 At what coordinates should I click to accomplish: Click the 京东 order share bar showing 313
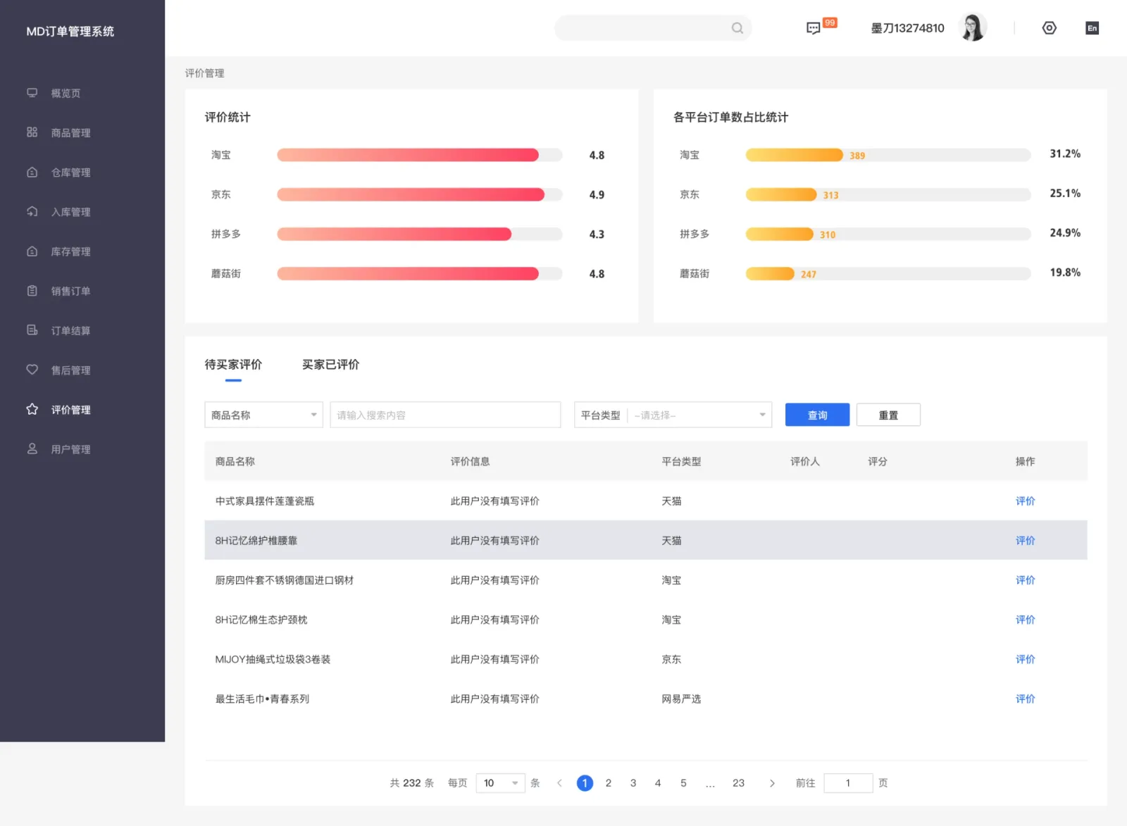(888, 194)
